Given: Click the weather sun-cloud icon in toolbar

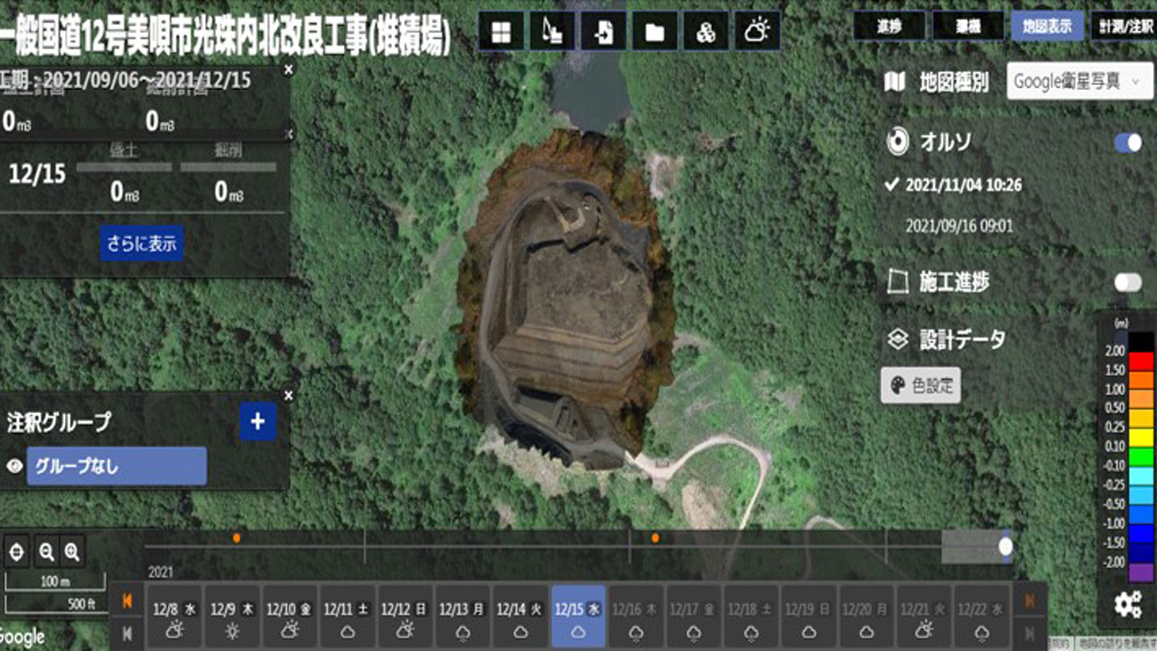Looking at the screenshot, I should pos(756,31).
